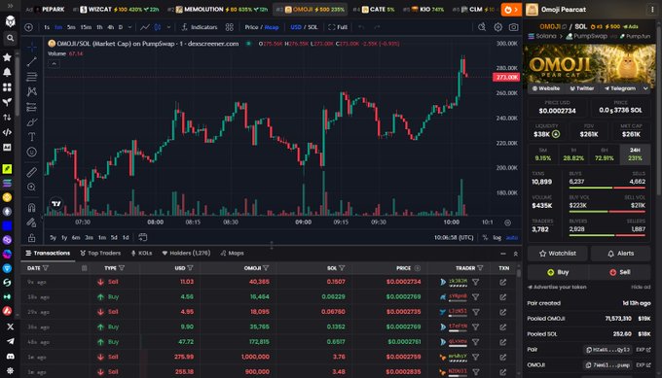This screenshot has height=378, width=662.
Task: Open the Alerts button
Action: point(621,254)
